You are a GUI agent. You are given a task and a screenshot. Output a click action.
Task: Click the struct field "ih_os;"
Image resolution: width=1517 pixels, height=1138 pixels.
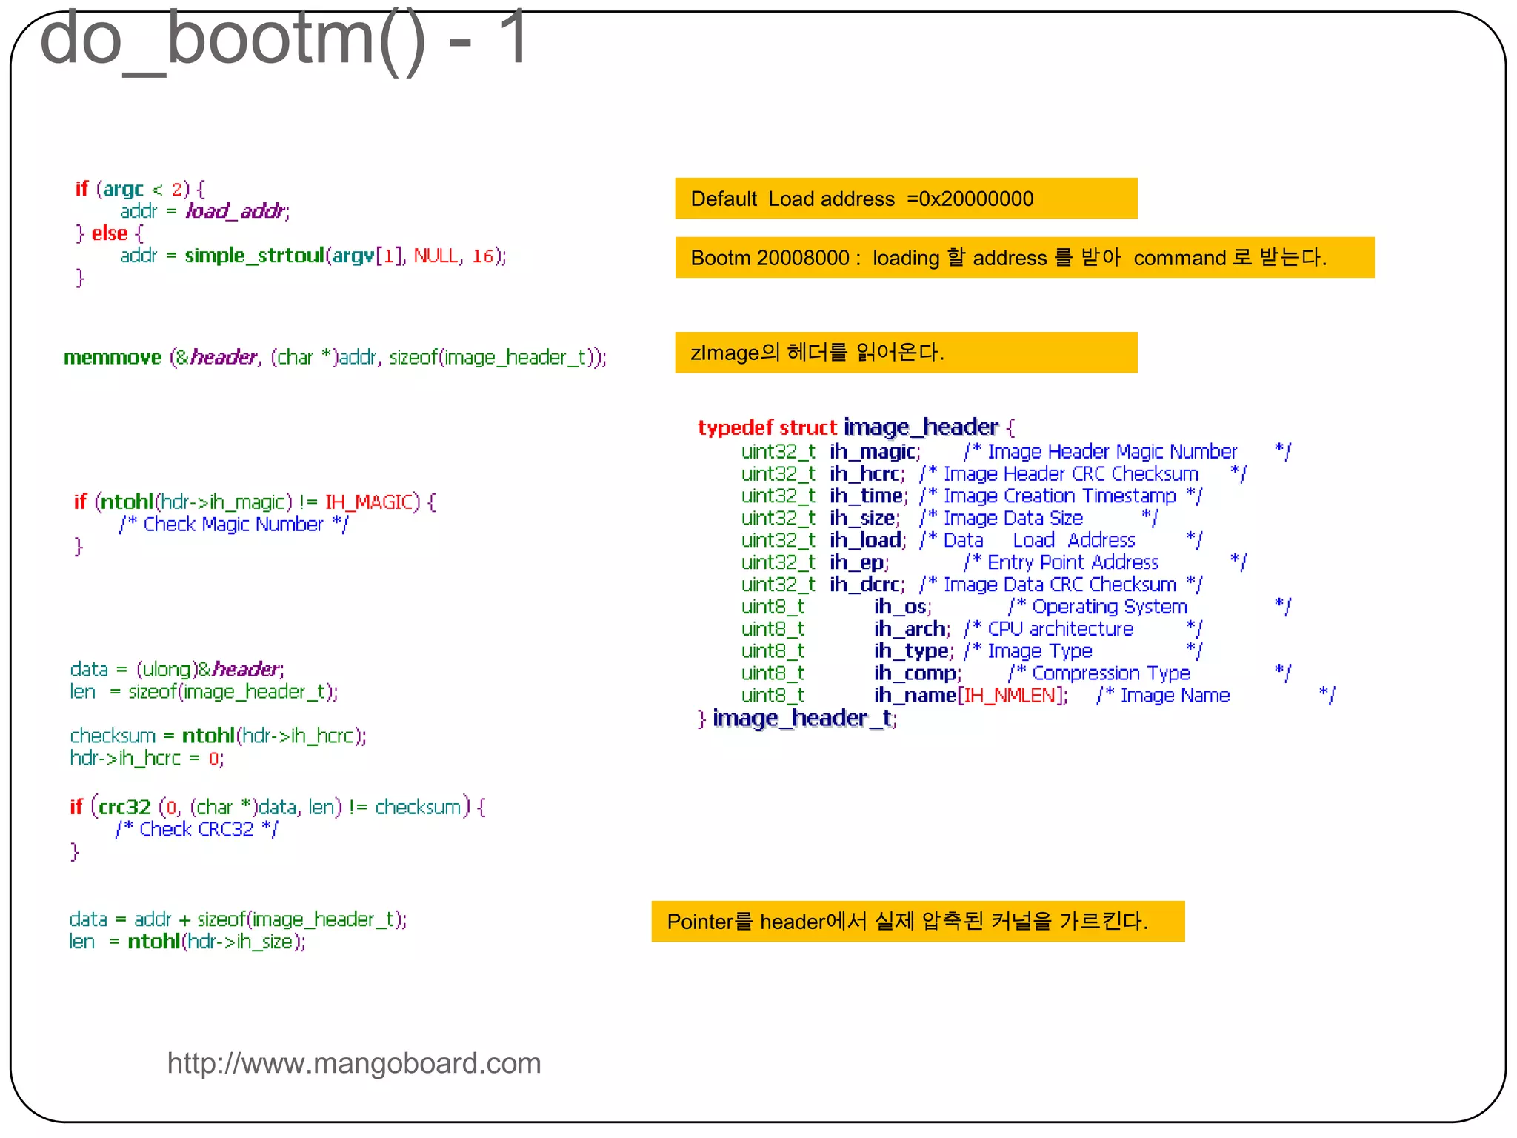[902, 608]
